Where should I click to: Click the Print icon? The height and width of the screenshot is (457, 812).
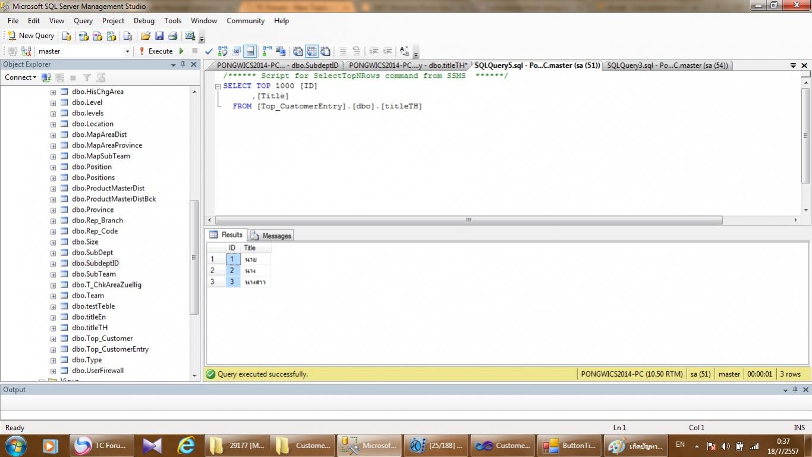pos(173,36)
